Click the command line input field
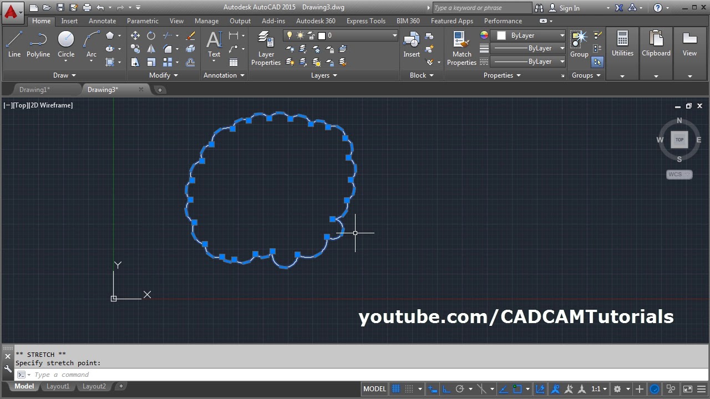This screenshot has width=710, height=399. (x=361, y=375)
